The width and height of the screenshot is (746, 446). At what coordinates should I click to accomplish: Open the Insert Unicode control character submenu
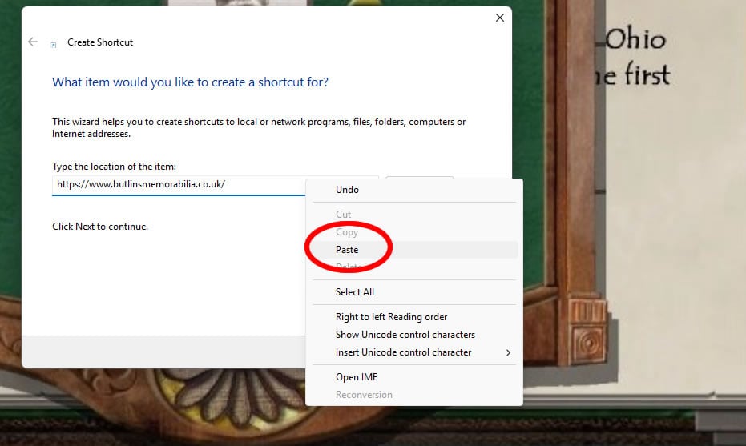pyautogui.click(x=403, y=352)
